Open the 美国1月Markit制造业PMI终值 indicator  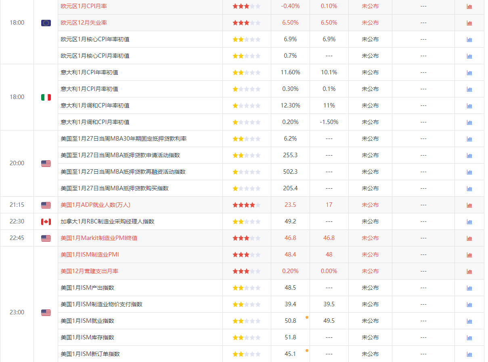click(x=99, y=238)
